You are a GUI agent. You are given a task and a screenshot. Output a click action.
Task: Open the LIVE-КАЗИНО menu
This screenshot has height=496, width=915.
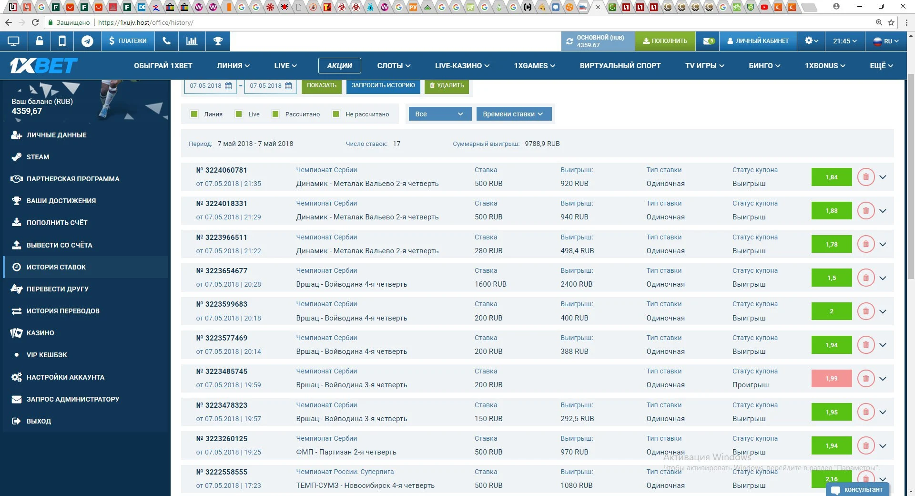pyautogui.click(x=462, y=66)
